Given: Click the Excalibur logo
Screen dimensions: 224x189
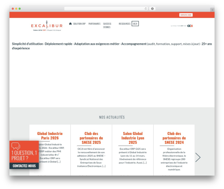Looking at the screenshot, I should coord(47,26).
